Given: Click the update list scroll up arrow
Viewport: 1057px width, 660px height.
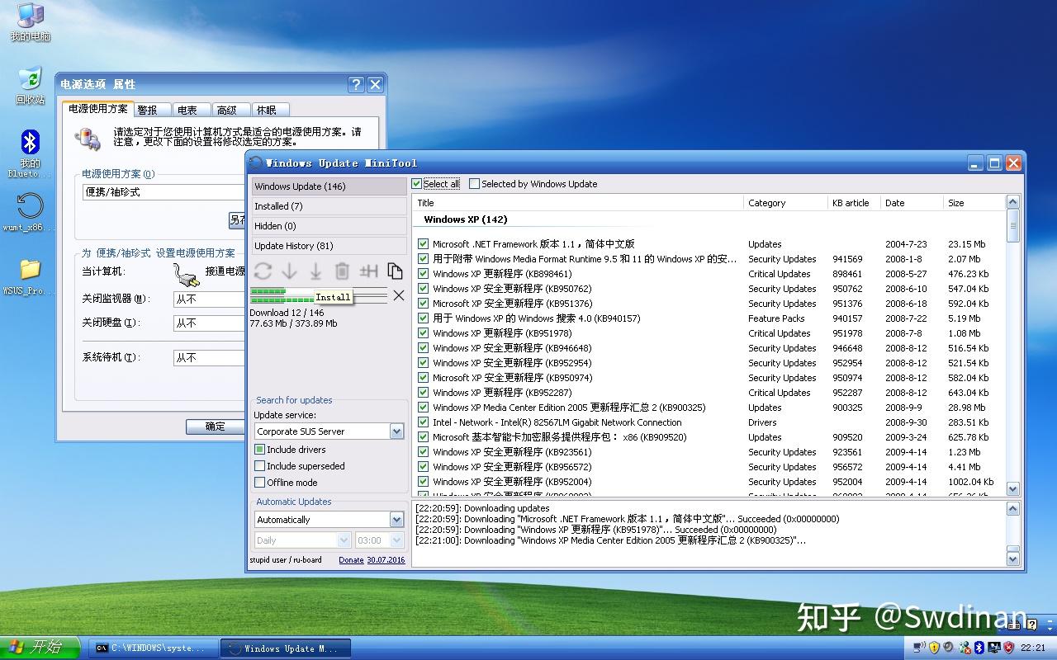Looking at the screenshot, I should (1013, 202).
